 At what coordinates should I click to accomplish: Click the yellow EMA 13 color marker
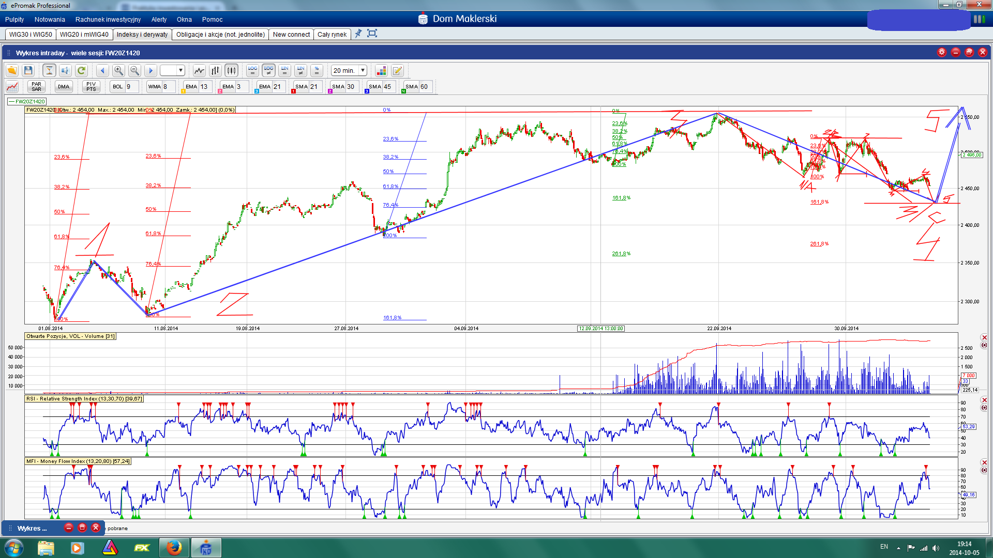(183, 91)
